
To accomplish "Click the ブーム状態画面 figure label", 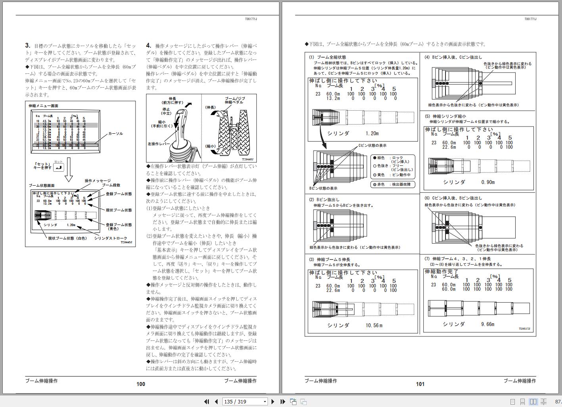I will point(42,185).
